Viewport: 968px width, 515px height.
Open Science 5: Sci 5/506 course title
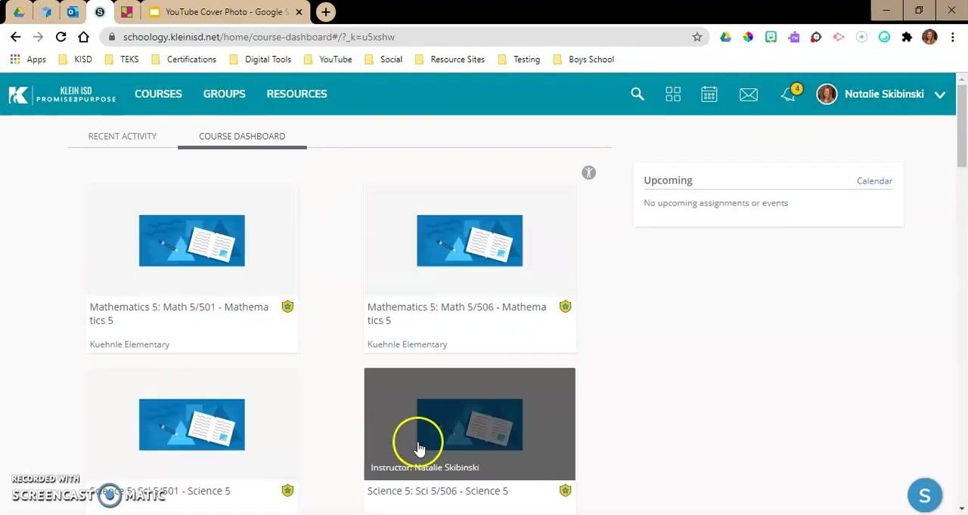click(438, 491)
